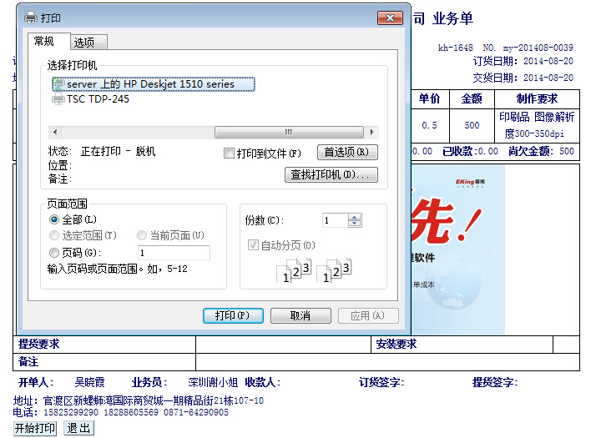Screen dimensions: 596x438
Task: Click the 金额 column header
Action: pos(472,98)
